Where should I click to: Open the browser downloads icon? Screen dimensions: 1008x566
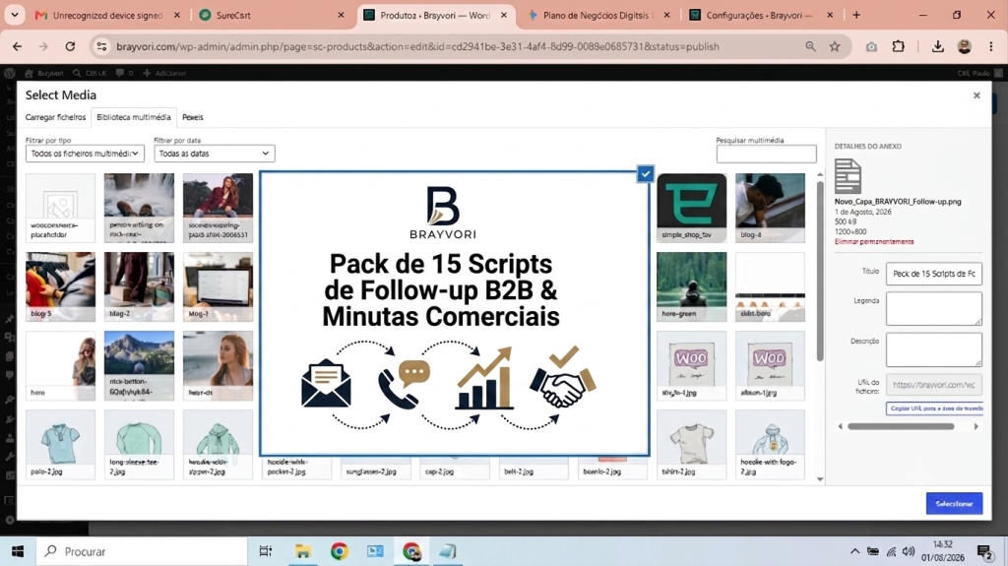pyautogui.click(x=937, y=46)
